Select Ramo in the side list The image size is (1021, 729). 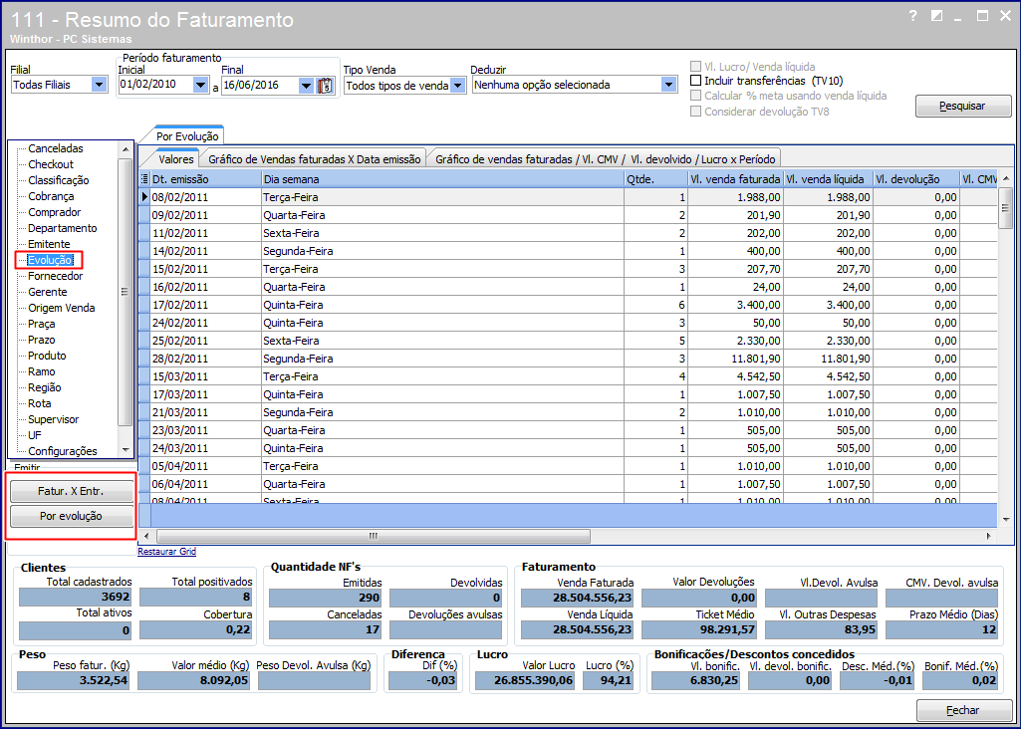point(42,371)
